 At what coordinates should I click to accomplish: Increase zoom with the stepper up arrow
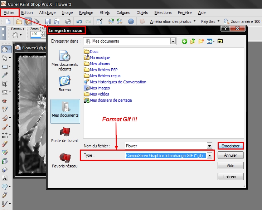pos(43,33)
